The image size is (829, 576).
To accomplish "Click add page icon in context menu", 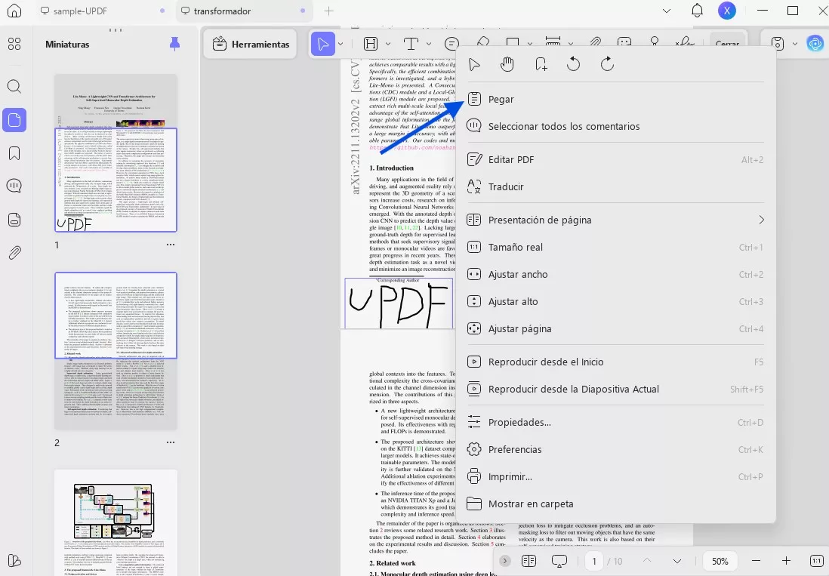I will [541, 64].
